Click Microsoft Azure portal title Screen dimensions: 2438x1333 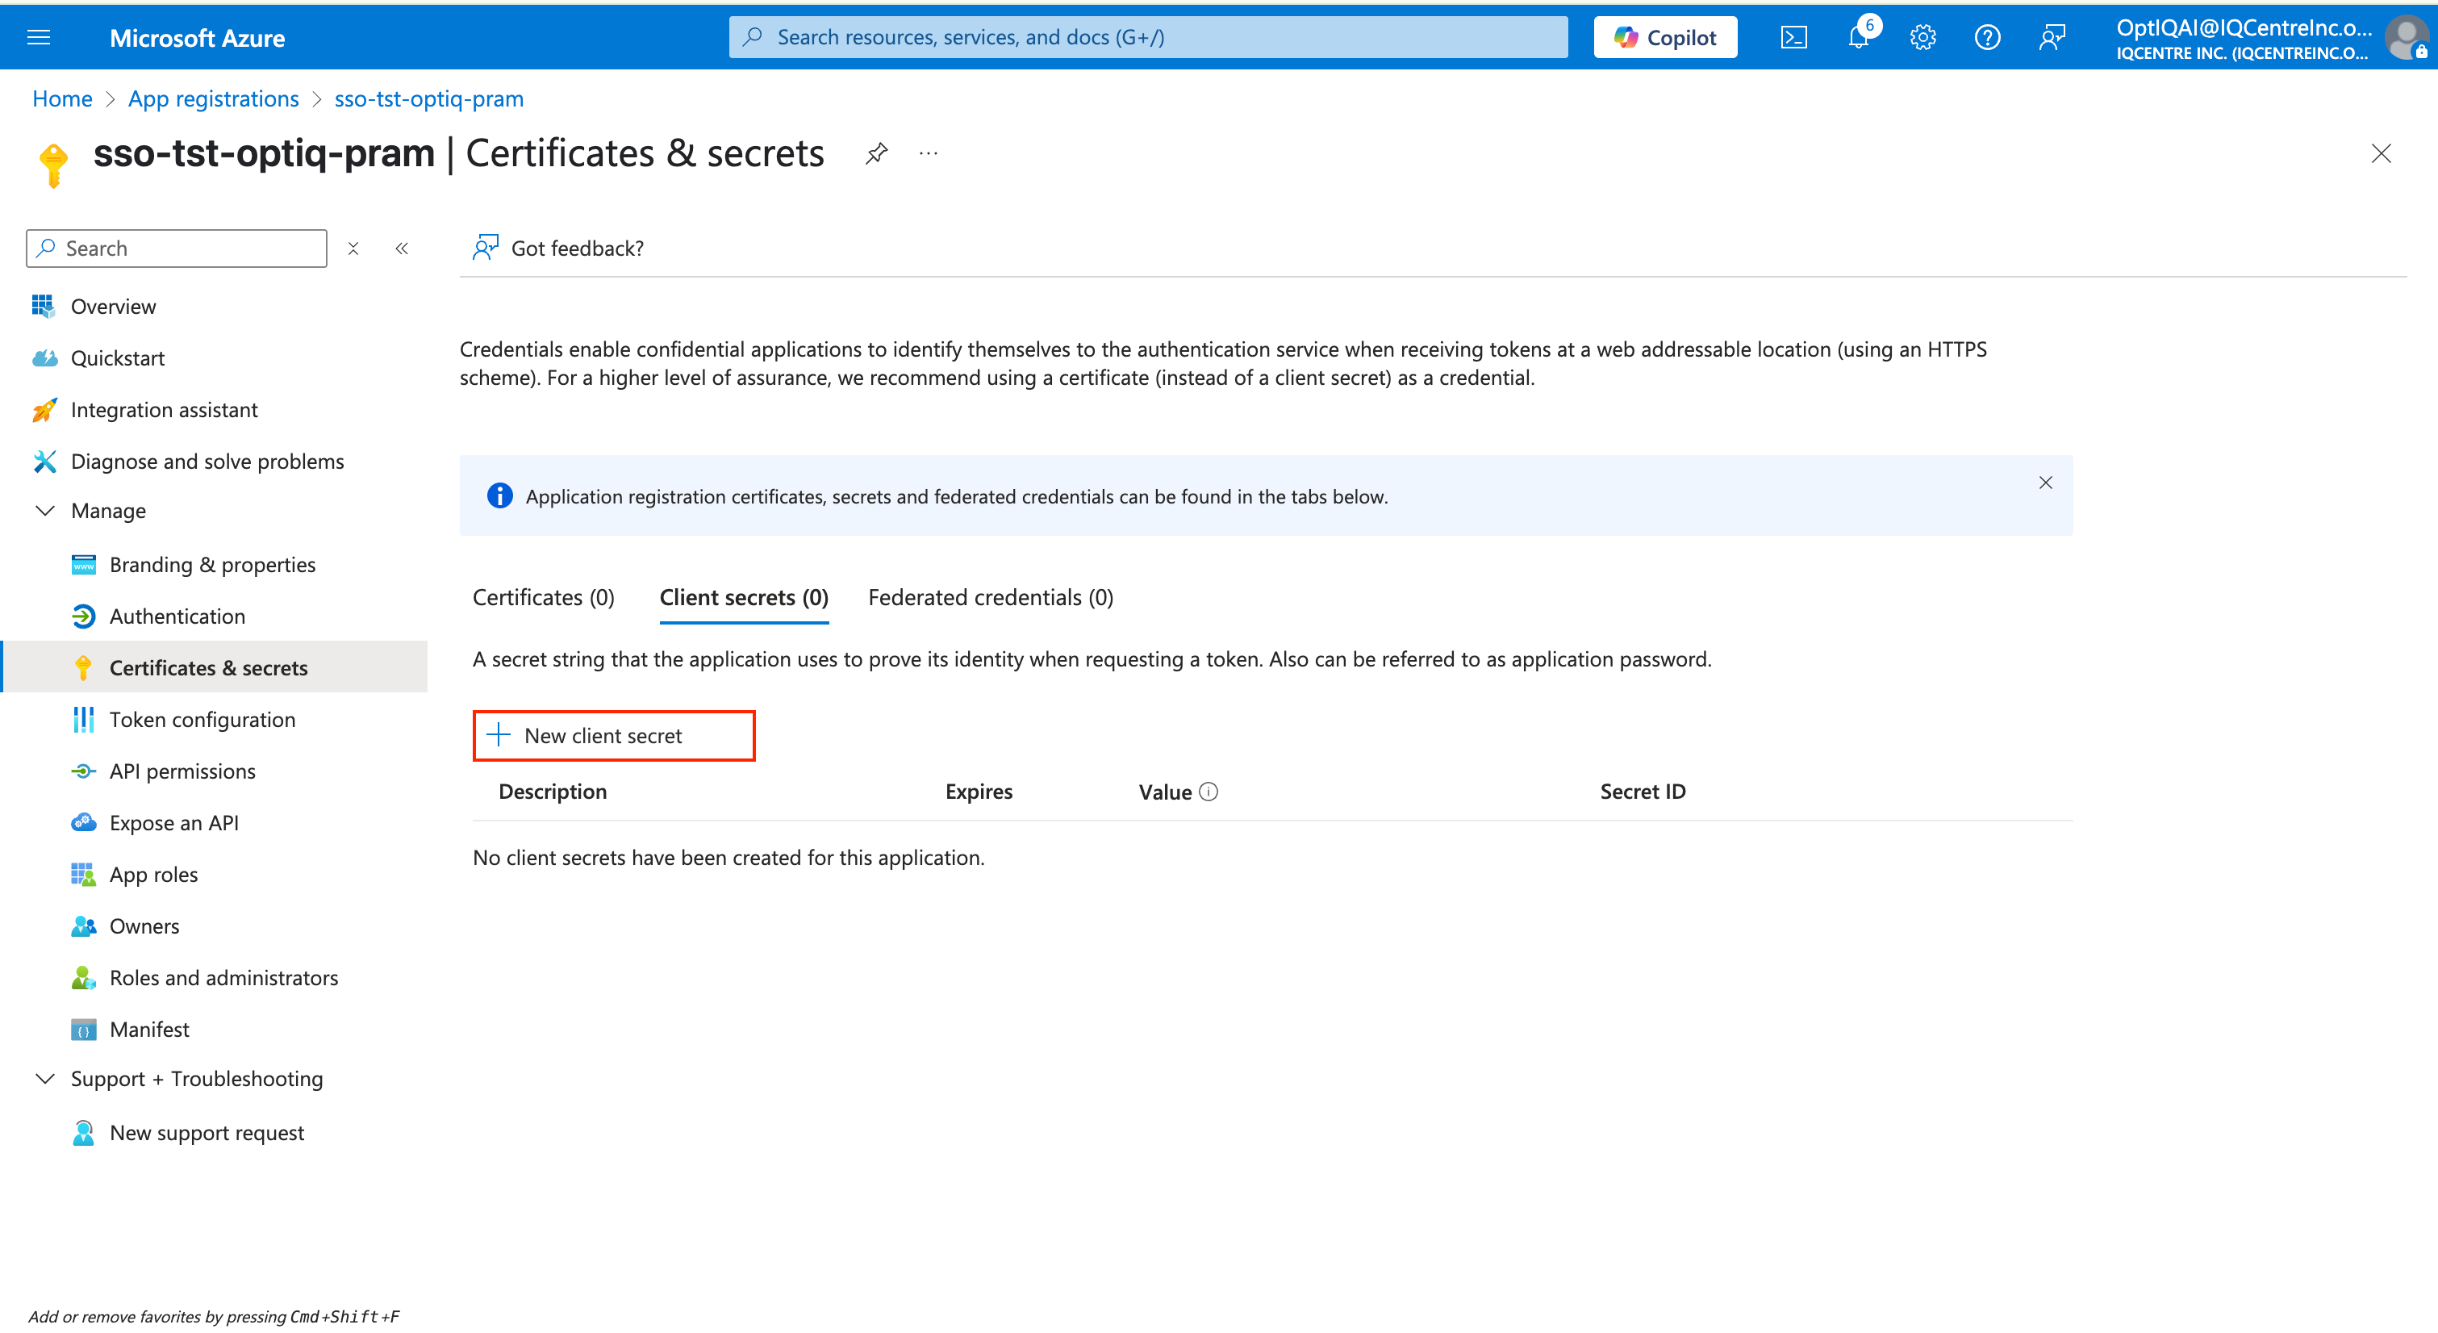197,38
